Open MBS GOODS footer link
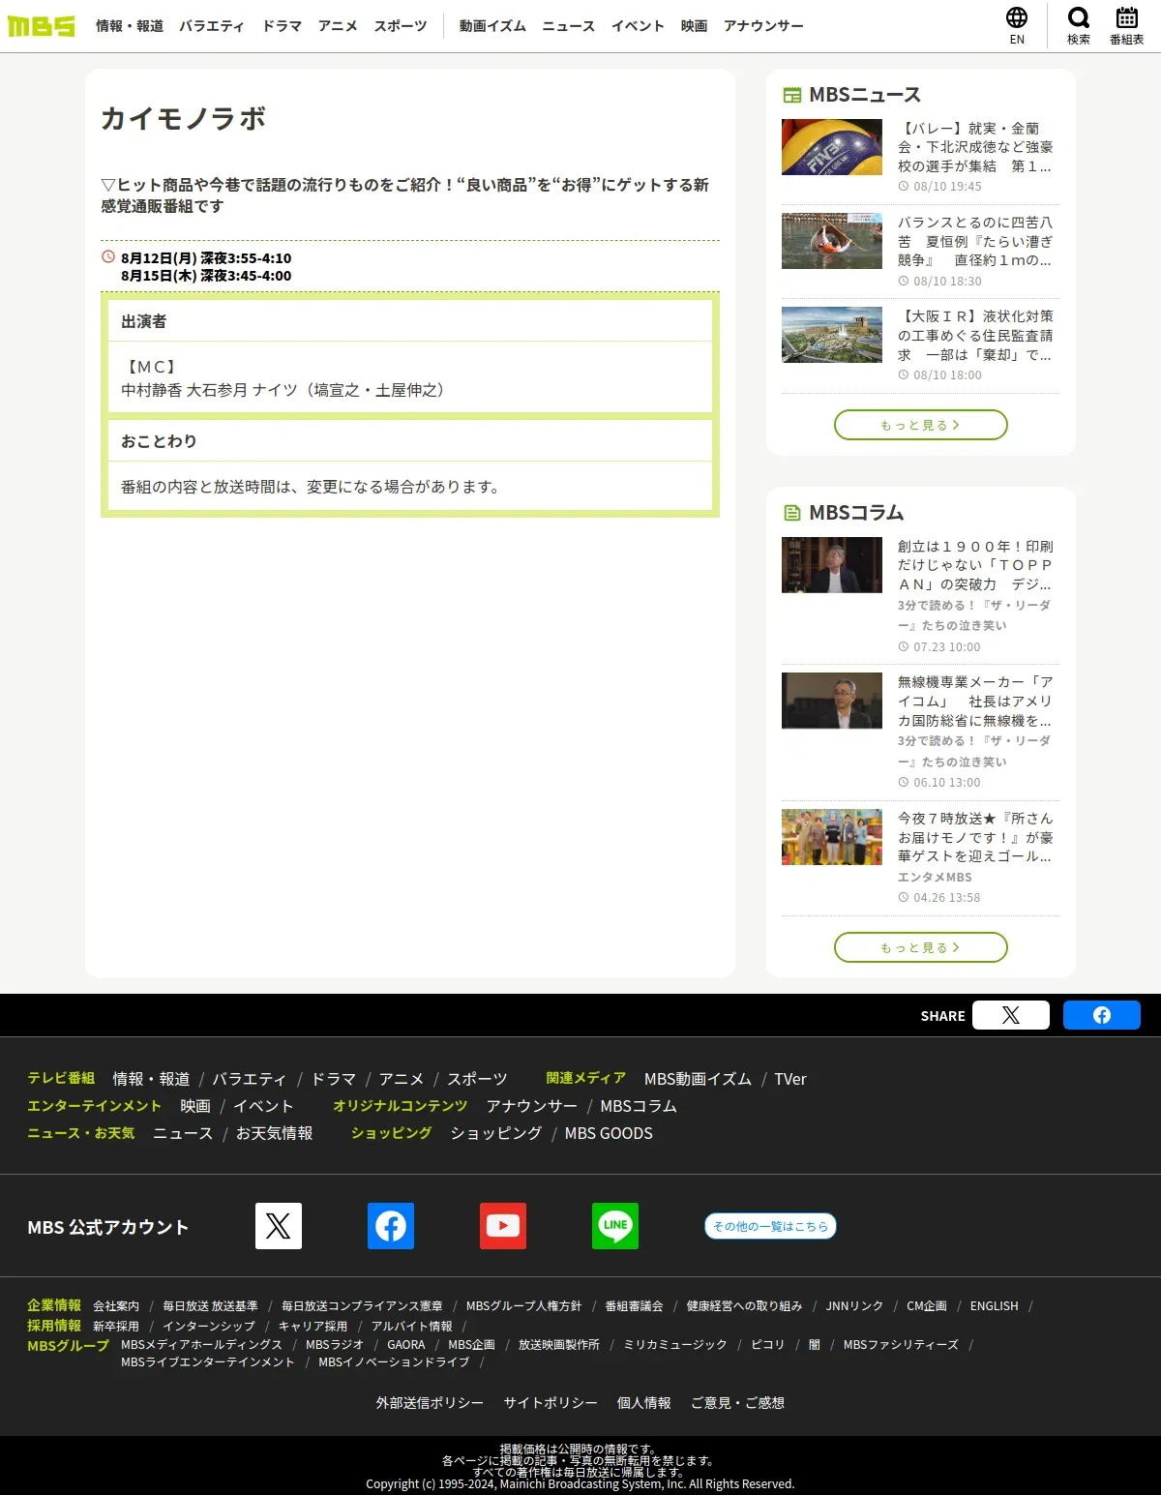 click(609, 1133)
